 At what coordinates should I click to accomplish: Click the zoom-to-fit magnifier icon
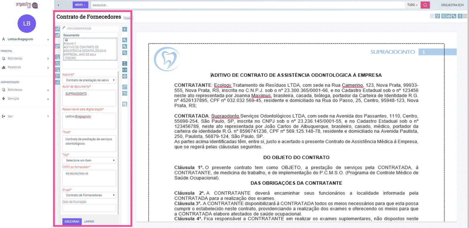coord(125,53)
